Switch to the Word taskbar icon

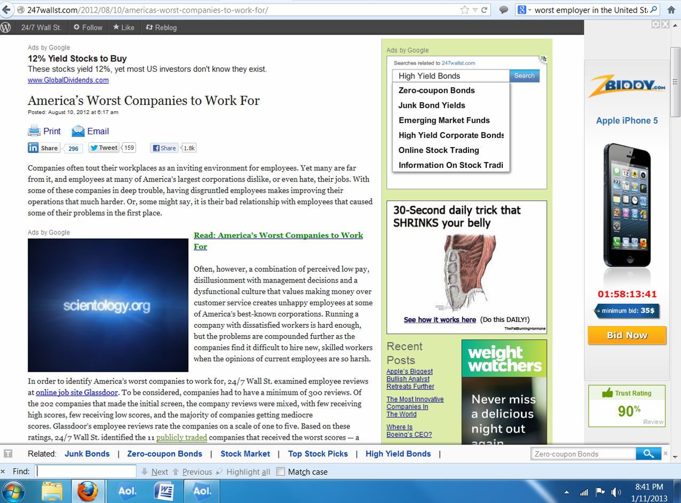pyautogui.click(x=164, y=491)
